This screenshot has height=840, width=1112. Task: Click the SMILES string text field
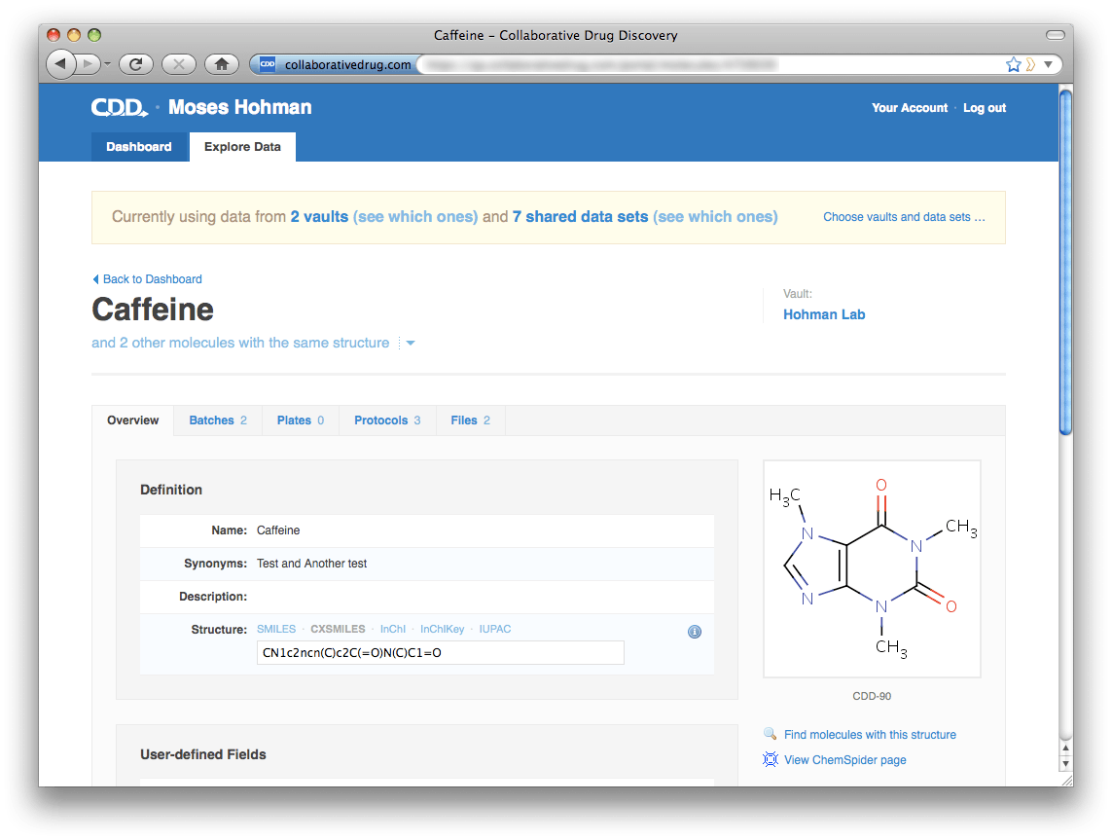(441, 653)
